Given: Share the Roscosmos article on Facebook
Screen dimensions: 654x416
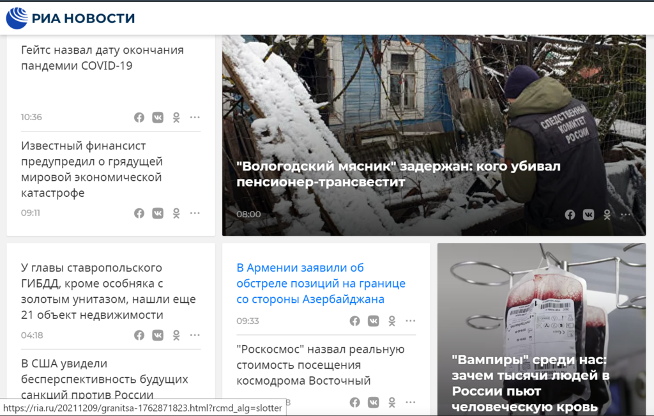Looking at the screenshot, I should 355,402.
